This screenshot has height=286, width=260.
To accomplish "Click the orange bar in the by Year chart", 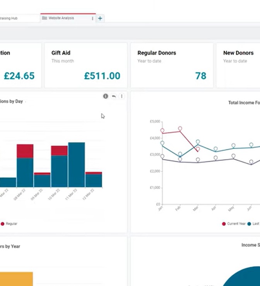I will pyautogui.click(x=16, y=279).
